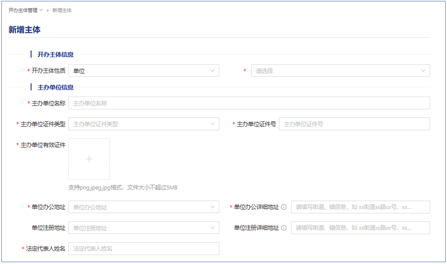Viewport: 447px width, 264px height.
Task: Click the 开办主体信息 section heading
Action: (x=55, y=54)
